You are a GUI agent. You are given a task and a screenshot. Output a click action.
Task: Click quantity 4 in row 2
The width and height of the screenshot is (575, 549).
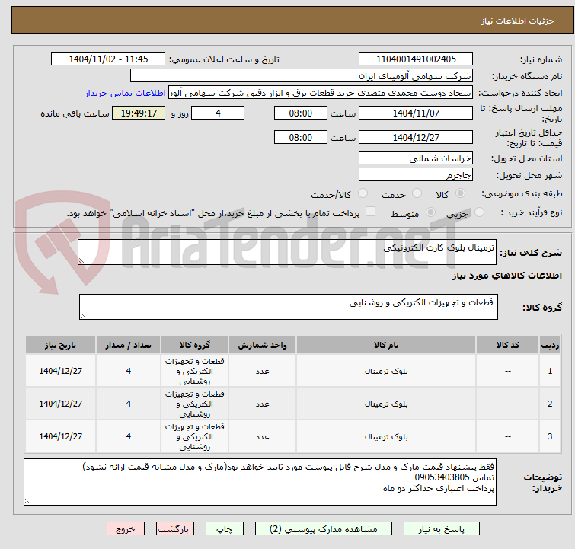pos(129,404)
